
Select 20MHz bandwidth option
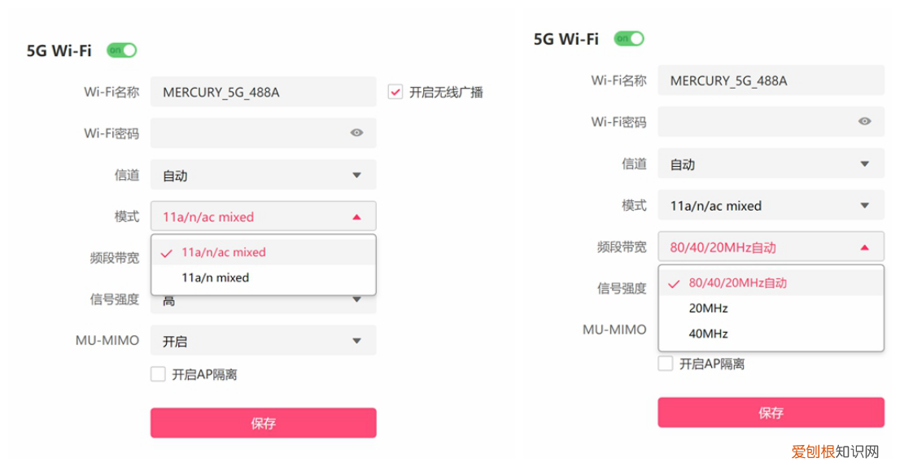pos(708,308)
